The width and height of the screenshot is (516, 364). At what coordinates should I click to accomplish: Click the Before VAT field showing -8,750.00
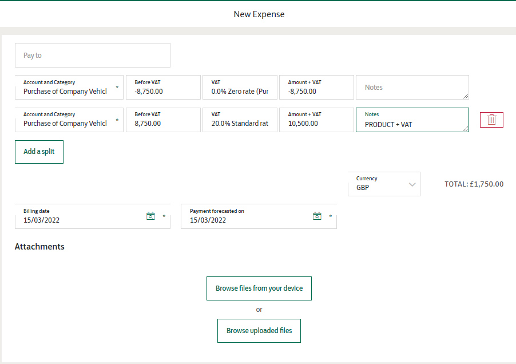[163, 88]
